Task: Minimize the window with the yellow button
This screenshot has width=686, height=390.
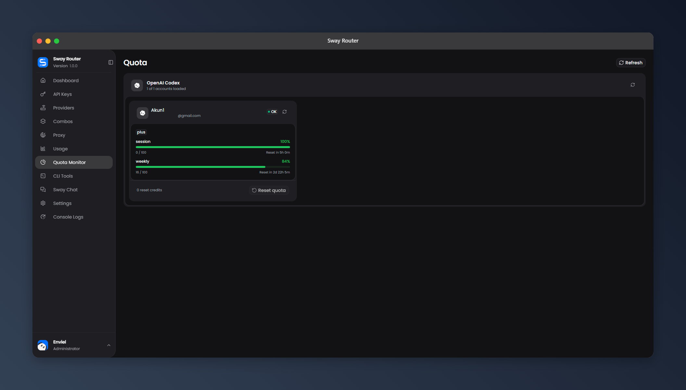Action: 48,41
